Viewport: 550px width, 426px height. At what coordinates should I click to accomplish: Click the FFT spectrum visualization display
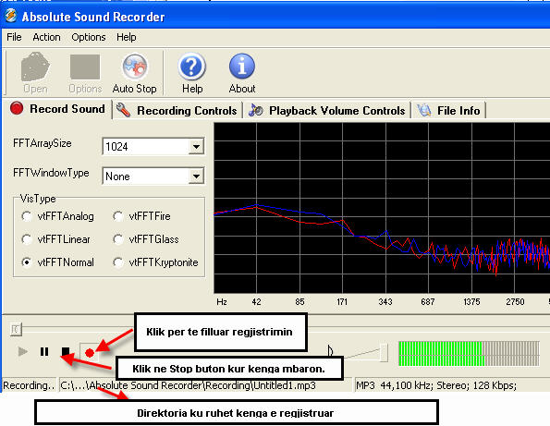tap(382, 208)
